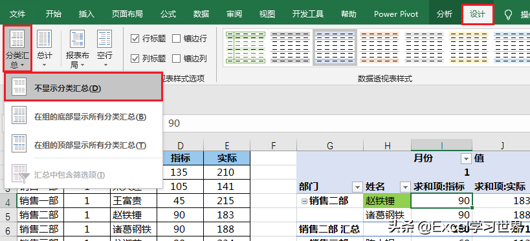Select column D header
Viewport: 530px width, 241px height.
(x=181, y=146)
